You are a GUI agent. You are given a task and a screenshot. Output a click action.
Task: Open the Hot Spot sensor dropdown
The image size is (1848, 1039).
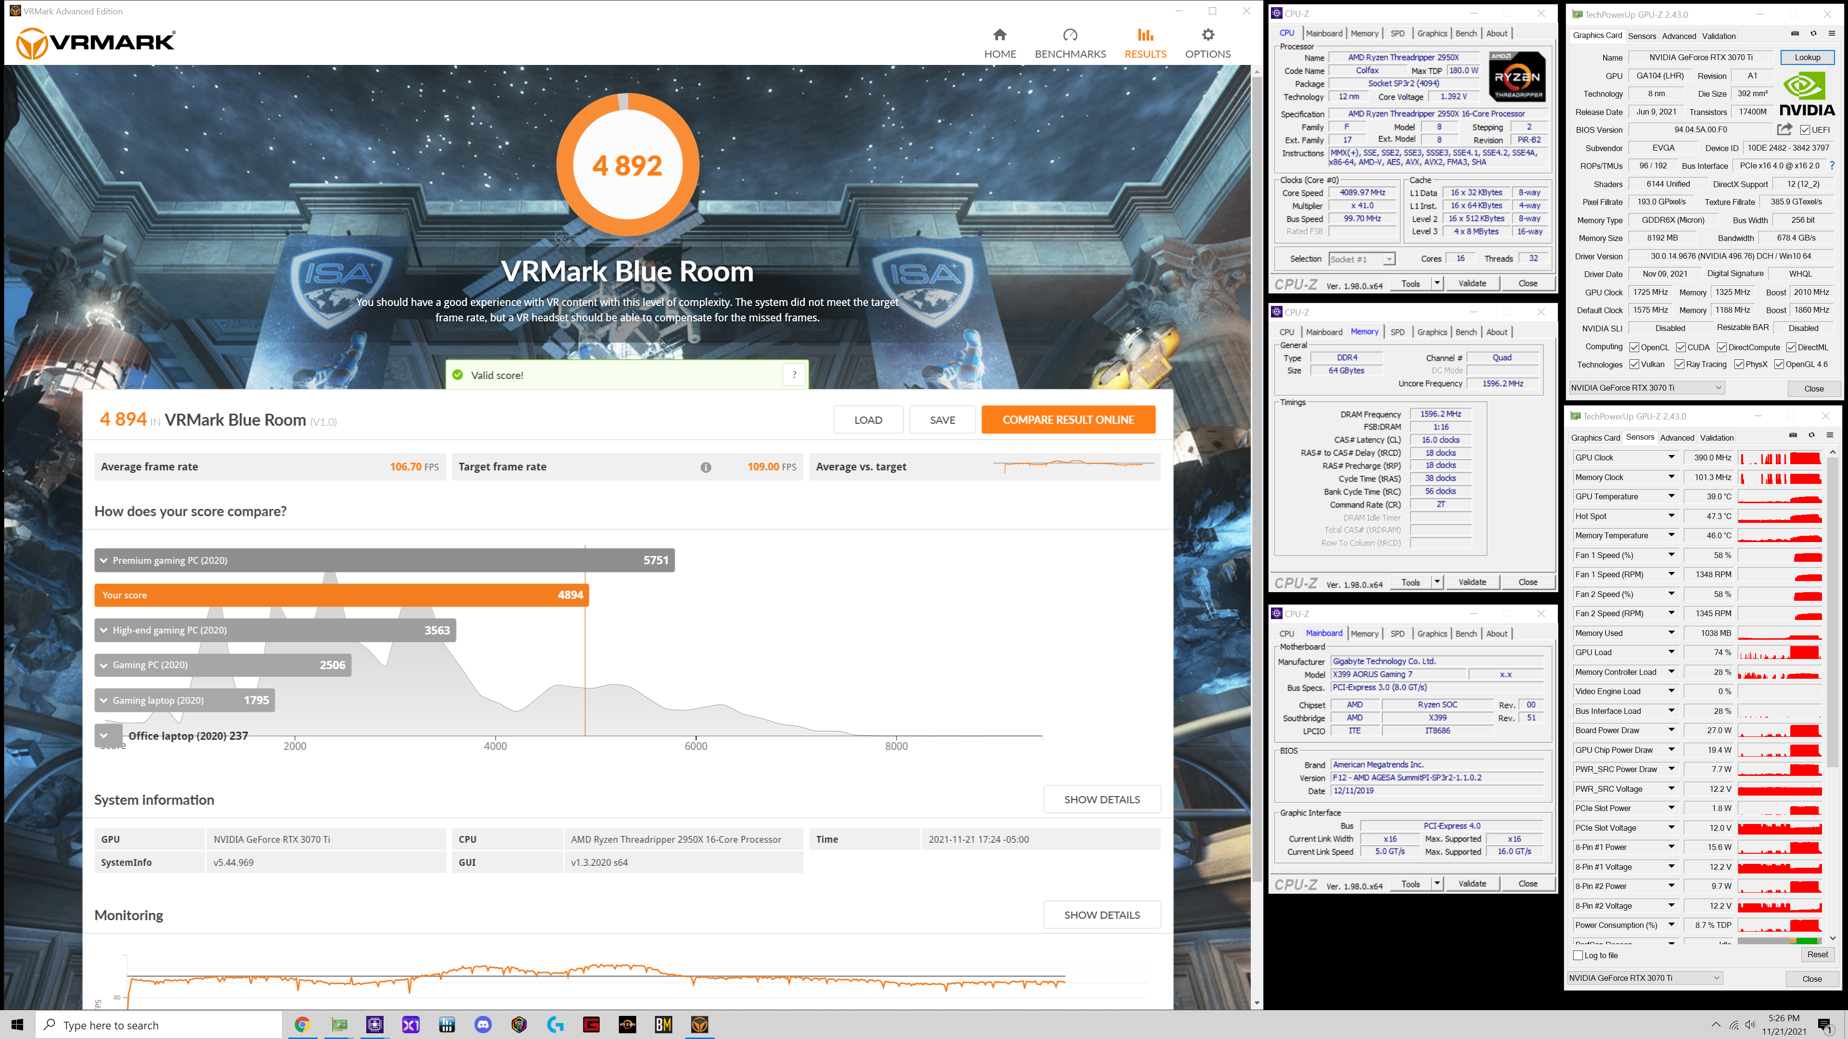pos(1671,516)
